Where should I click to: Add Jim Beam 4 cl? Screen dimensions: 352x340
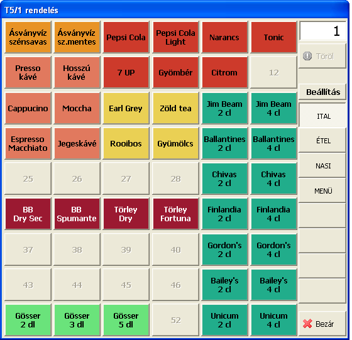273,108
